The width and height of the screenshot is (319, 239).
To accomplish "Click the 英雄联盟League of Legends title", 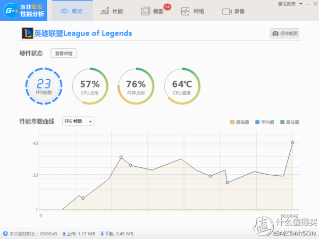I will click(83, 33).
